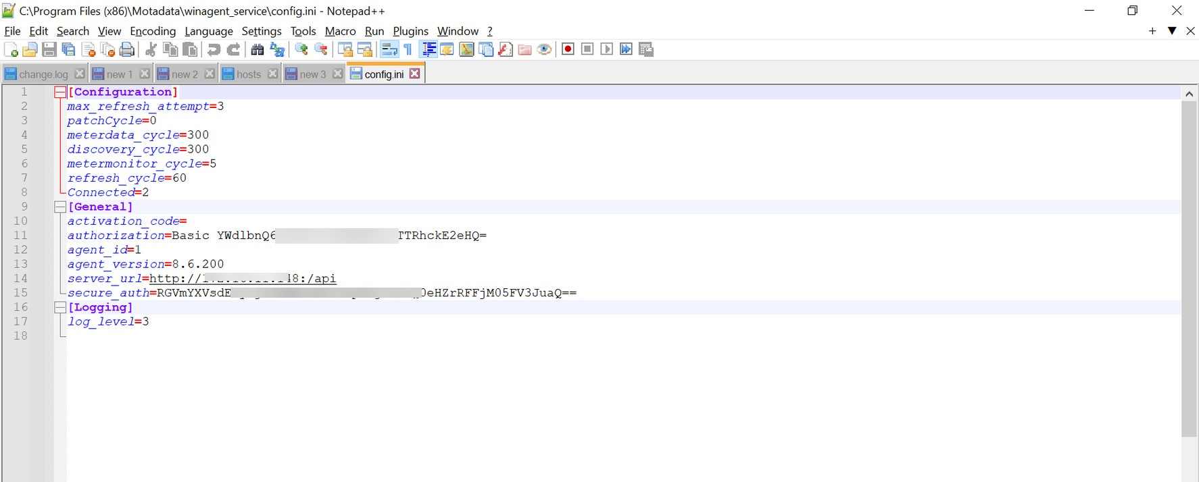The width and height of the screenshot is (1199, 482).
Task: Open the Language menu
Action: (x=209, y=31)
